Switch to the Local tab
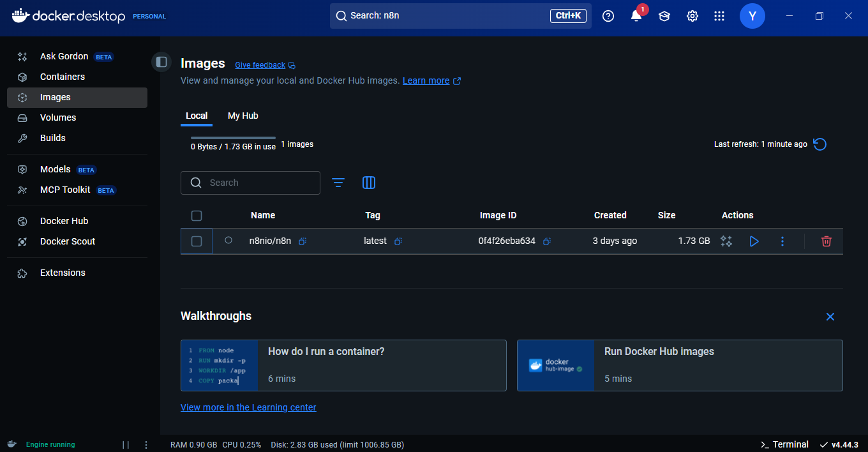This screenshot has height=452, width=868. (x=197, y=116)
